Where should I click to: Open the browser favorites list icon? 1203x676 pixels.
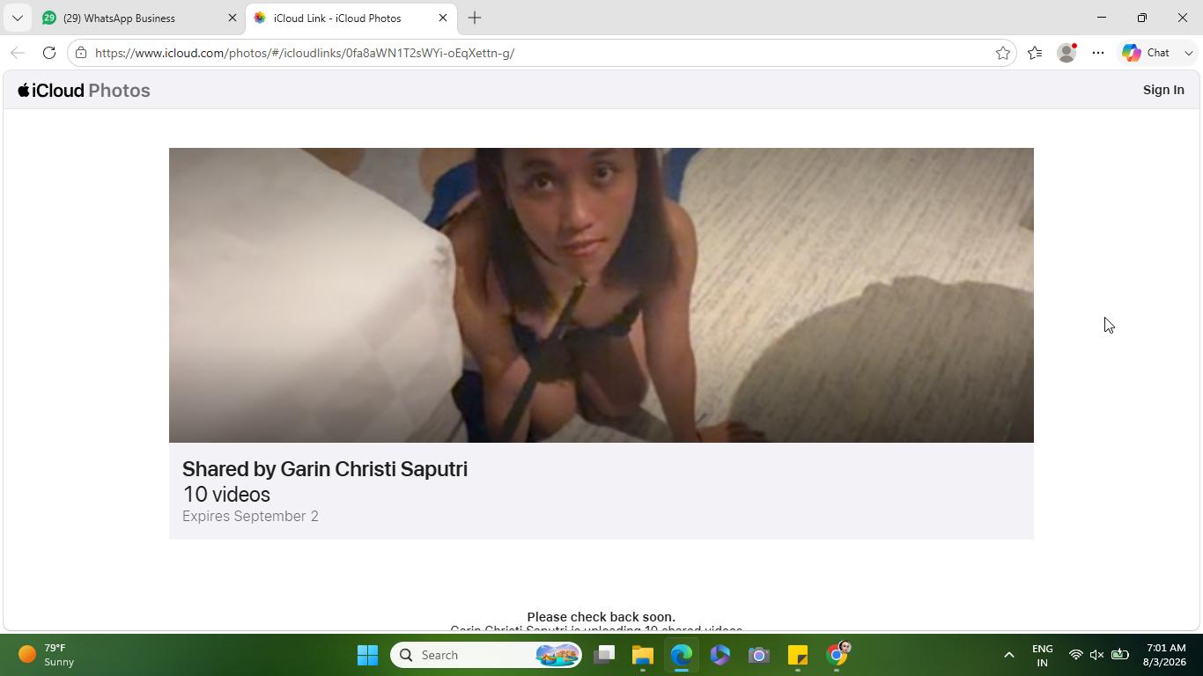tap(1035, 53)
